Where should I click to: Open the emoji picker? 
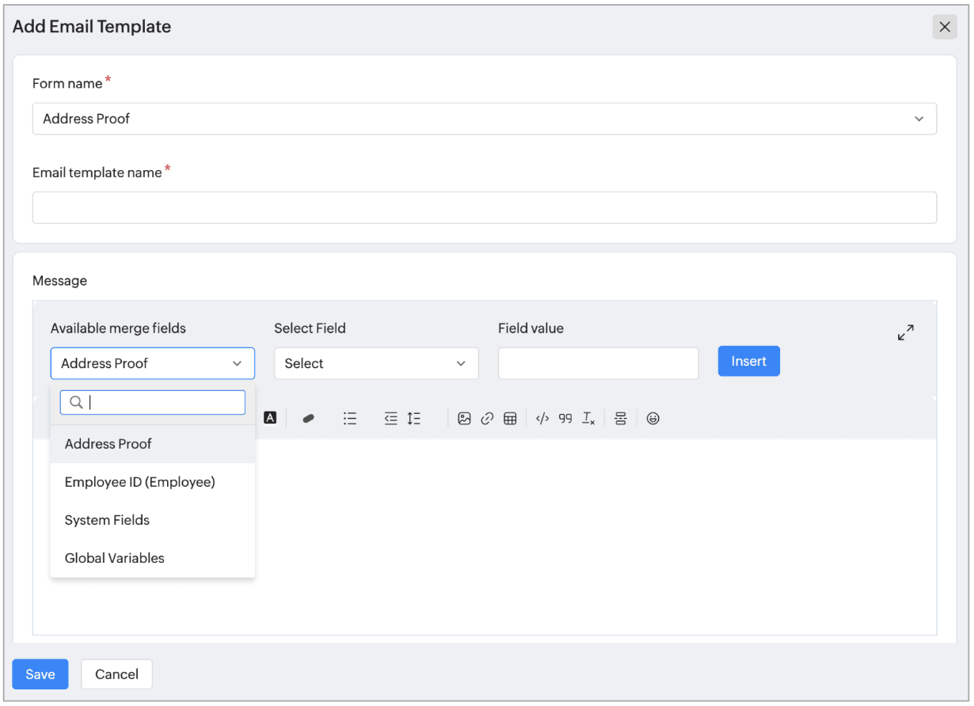point(653,419)
